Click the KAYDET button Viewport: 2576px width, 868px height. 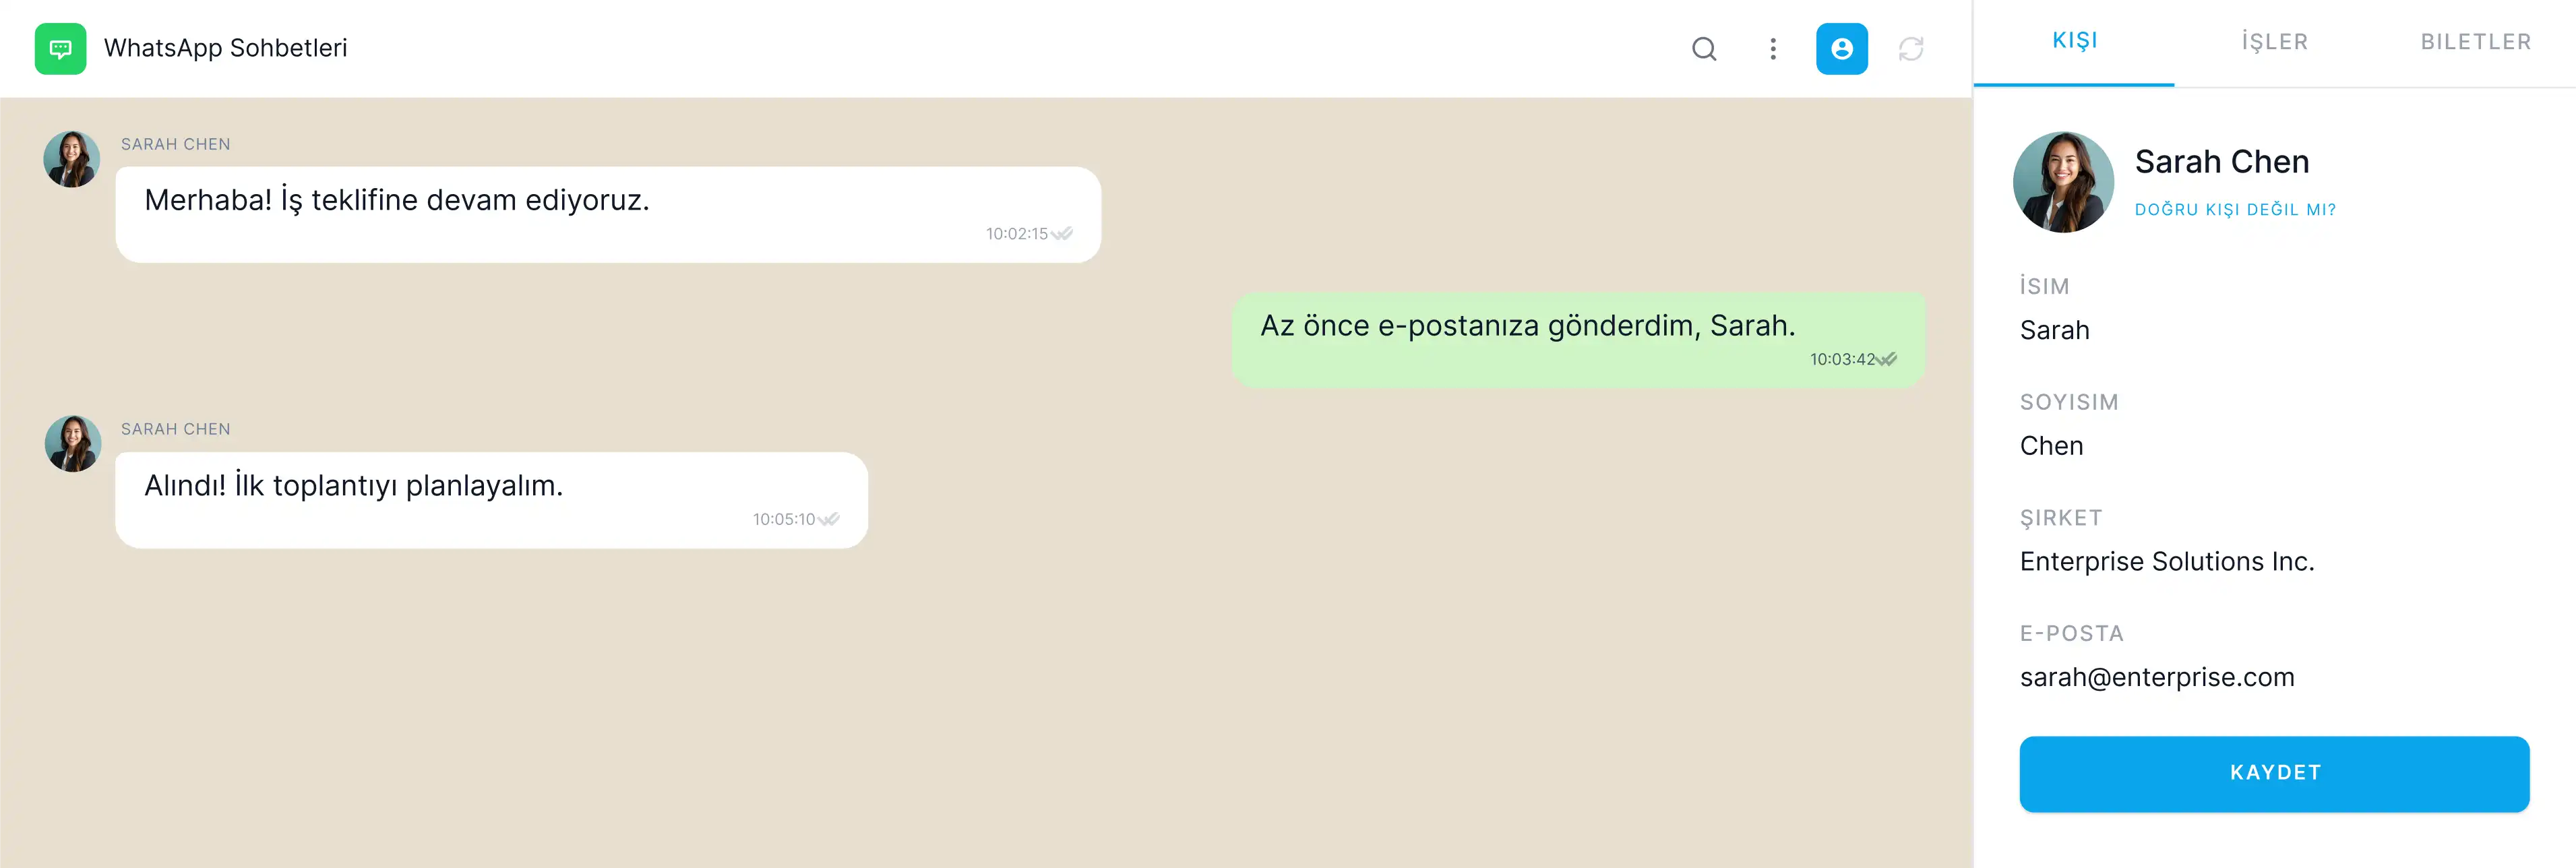(2274, 774)
